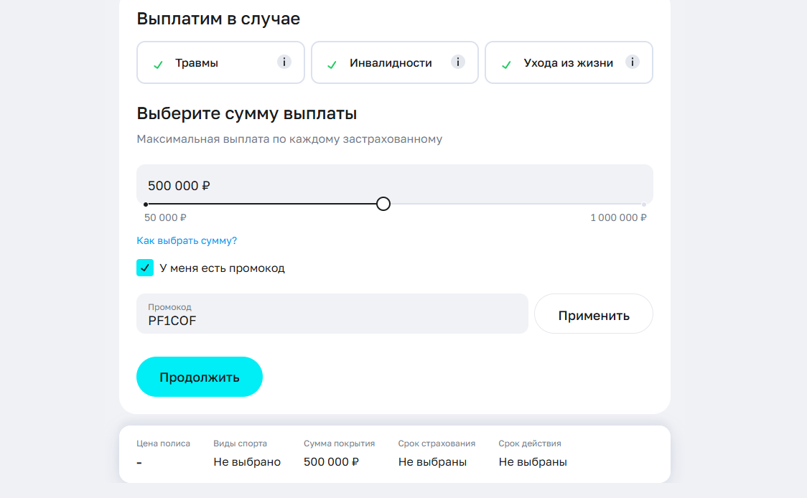Uncheck the 'У меня есть промокод' checkbox

point(145,268)
